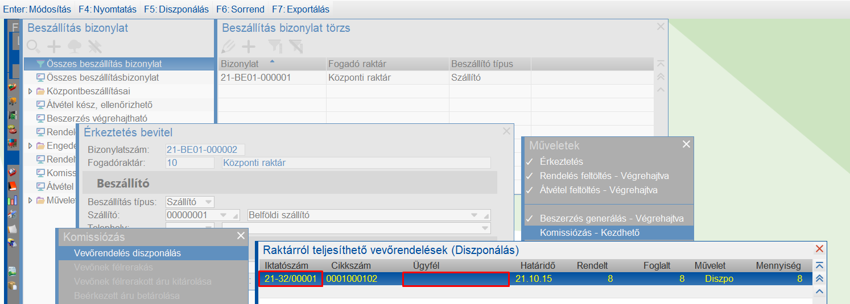The width and height of the screenshot is (850, 304).
Task: Open the Telephely name dropdown arrow
Action: 484,228
